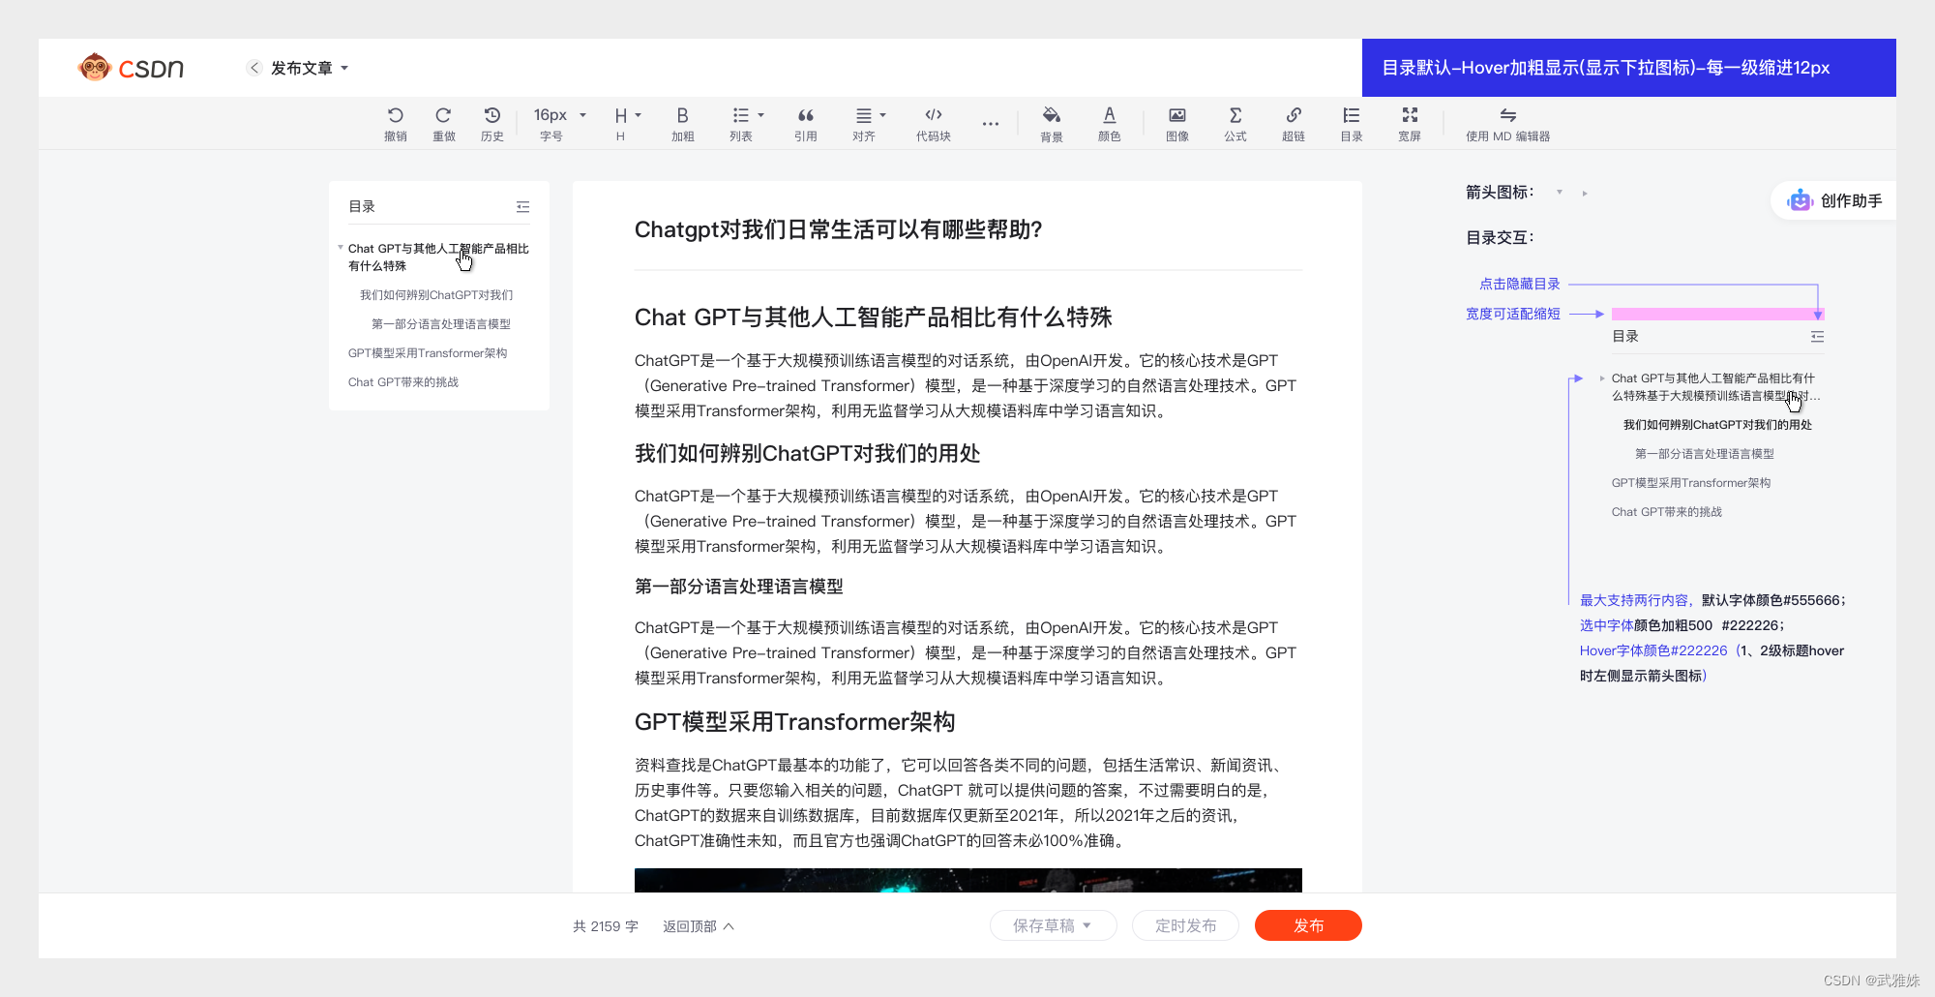Collapse the Chat GPT与其他人工智能产品 tree arrow
This screenshot has width=1935, height=997.
click(341, 248)
